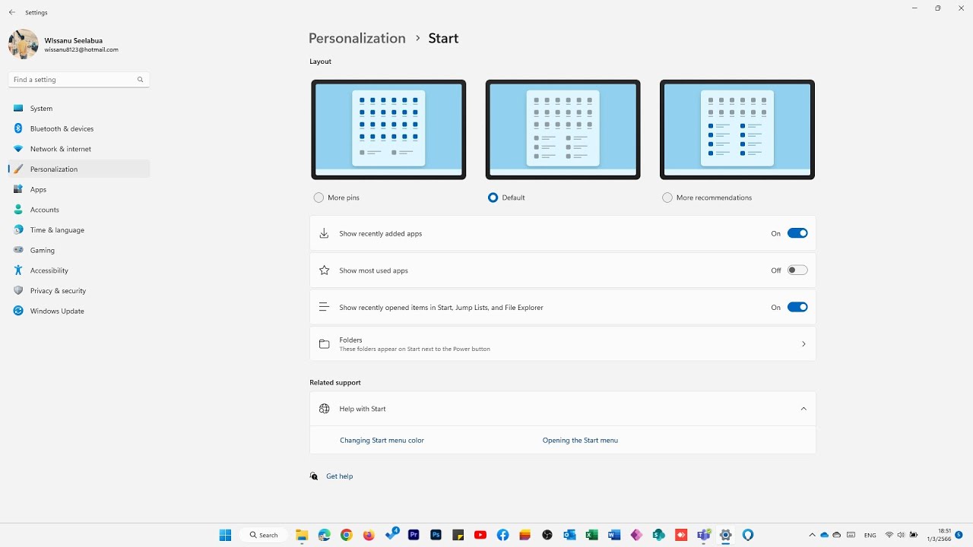Open Cortana from taskbar
Screen dimensions: 973x547
pos(748,535)
